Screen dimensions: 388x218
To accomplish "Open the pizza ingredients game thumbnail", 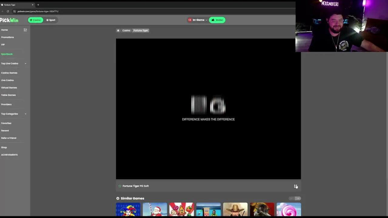I will [182, 210].
